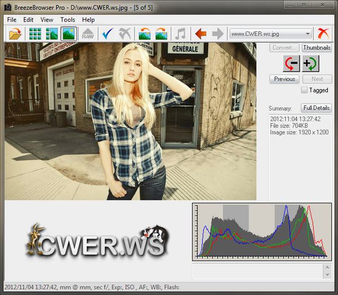Switch to thumbnail grid view icon
The width and height of the screenshot is (338, 295).
tap(35, 34)
